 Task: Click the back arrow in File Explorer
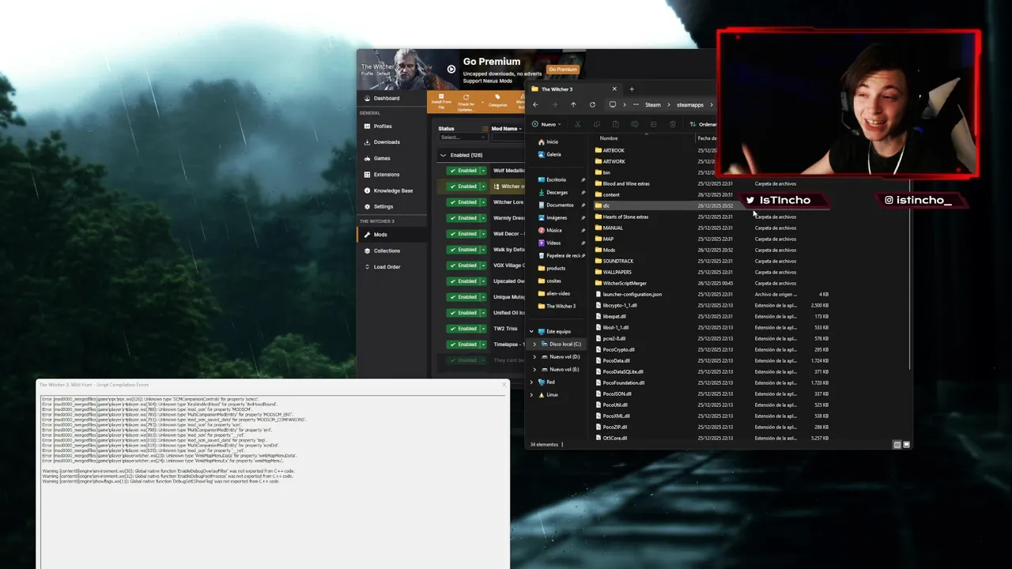tap(535, 104)
